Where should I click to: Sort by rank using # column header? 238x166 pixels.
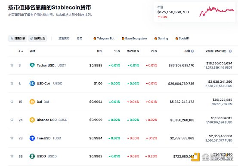coord(21,51)
